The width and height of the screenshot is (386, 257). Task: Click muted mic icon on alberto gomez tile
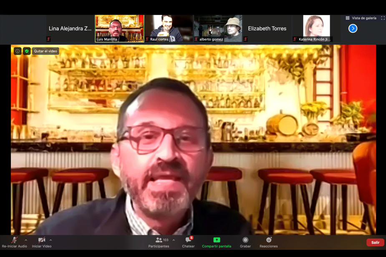196,39
